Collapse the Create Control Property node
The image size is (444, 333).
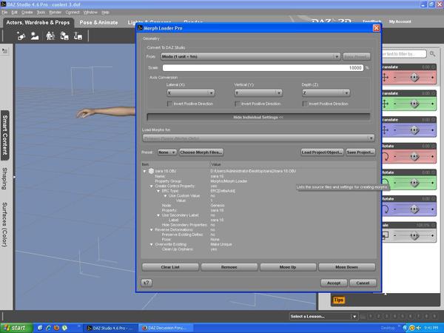pos(152,186)
